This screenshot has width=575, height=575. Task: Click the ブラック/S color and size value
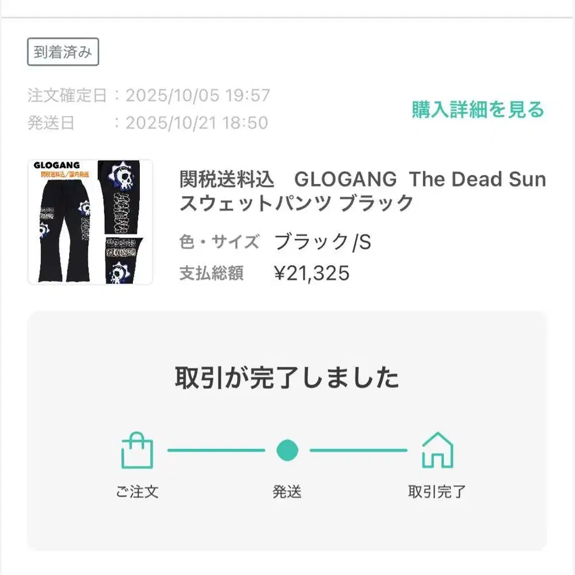tap(323, 242)
